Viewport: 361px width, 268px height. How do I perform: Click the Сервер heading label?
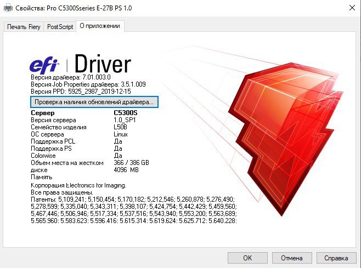43,113
